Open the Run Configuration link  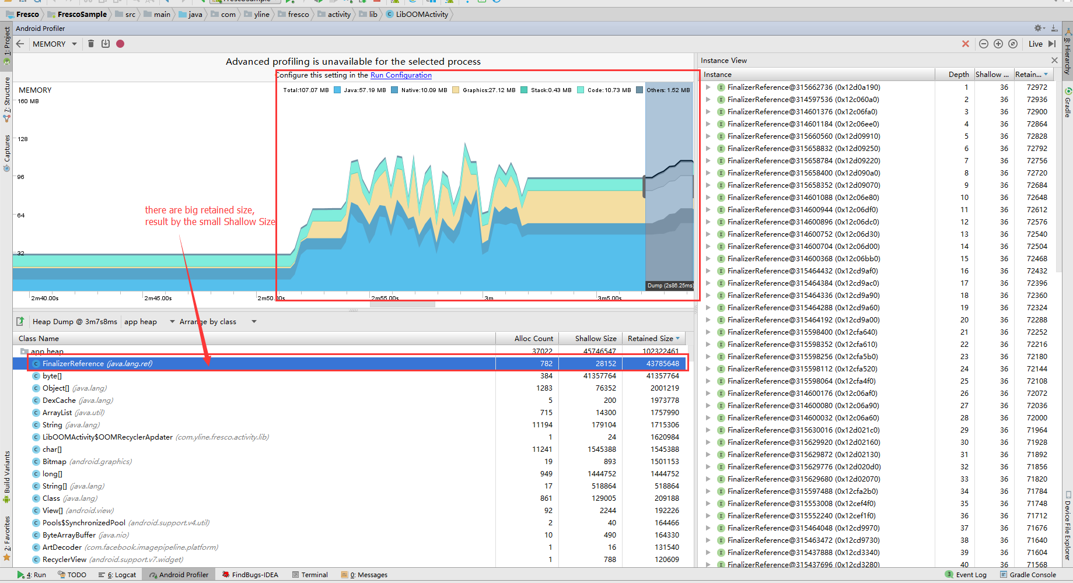[x=401, y=75]
